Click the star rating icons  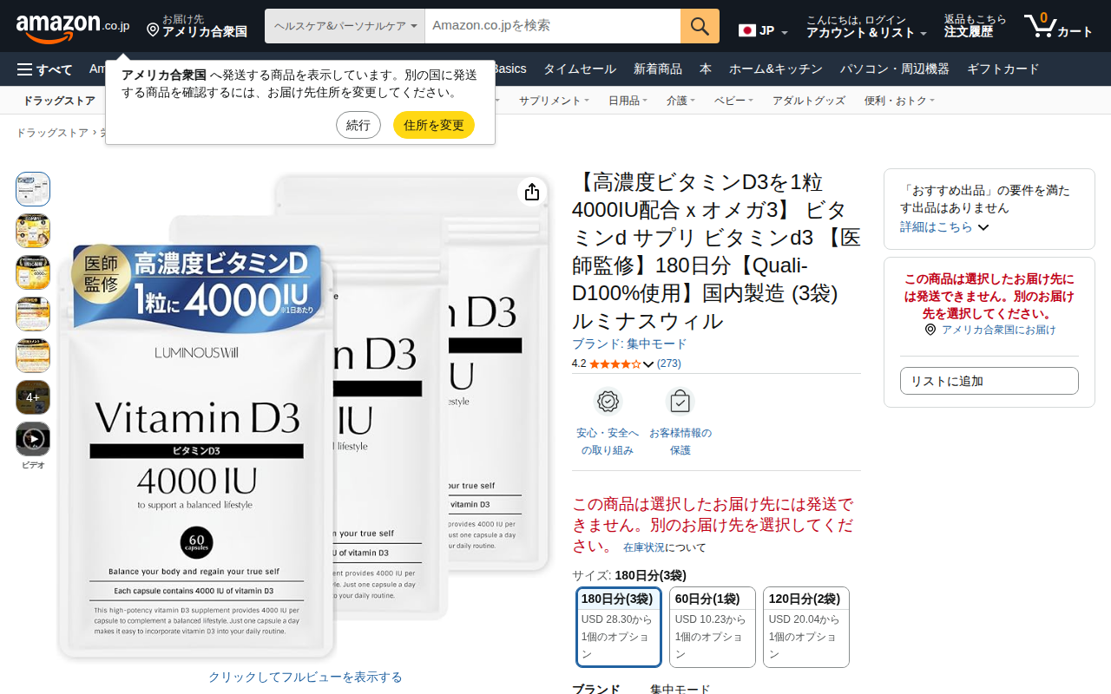(x=615, y=364)
